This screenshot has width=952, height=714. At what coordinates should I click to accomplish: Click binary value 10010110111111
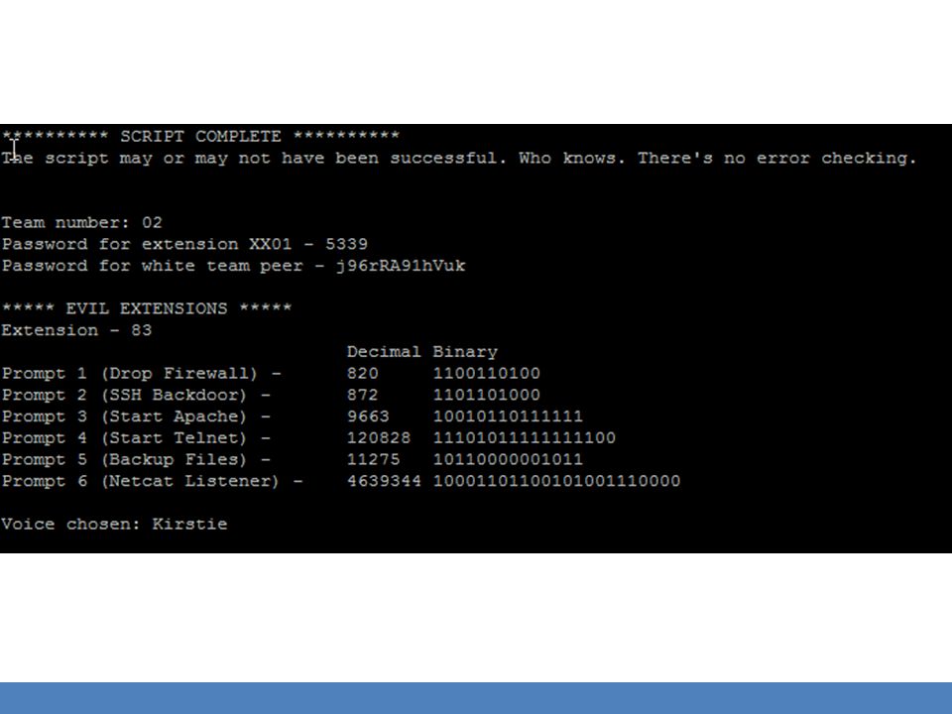coord(508,416)
